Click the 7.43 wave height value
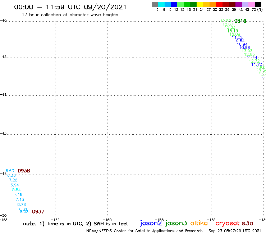This screenshot has height=234, width=266. (x=20, y=199)
